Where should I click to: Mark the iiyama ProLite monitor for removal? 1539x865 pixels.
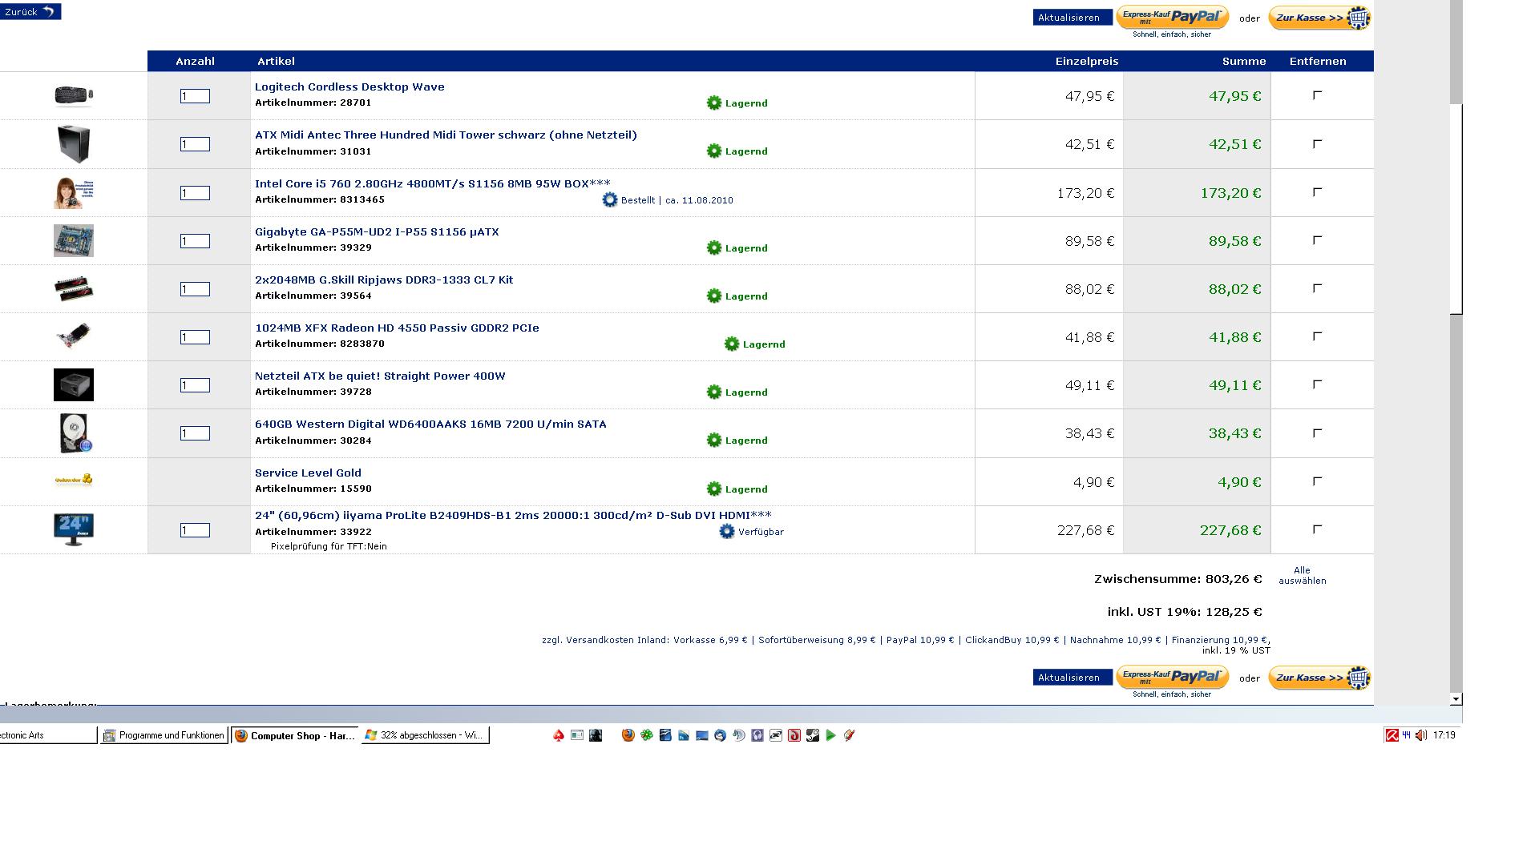point(1317,529)
